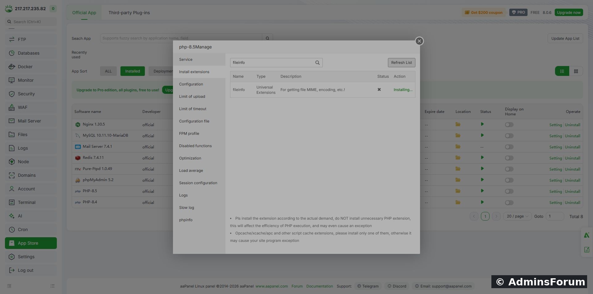This screenshot has width=593, height=294.
Task: Open Redis folder location icon
Action: point(458,158)
